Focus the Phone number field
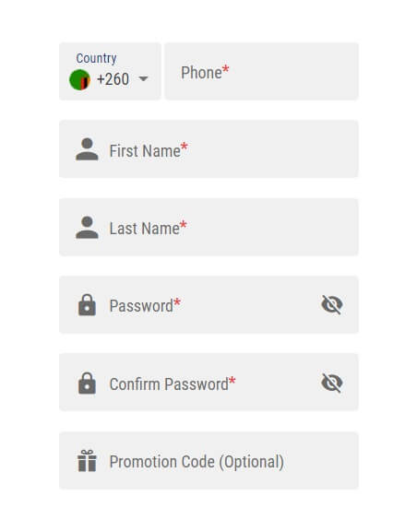Image resolution: width=417 pixels, height=508 pixels. tap(261, 71)
